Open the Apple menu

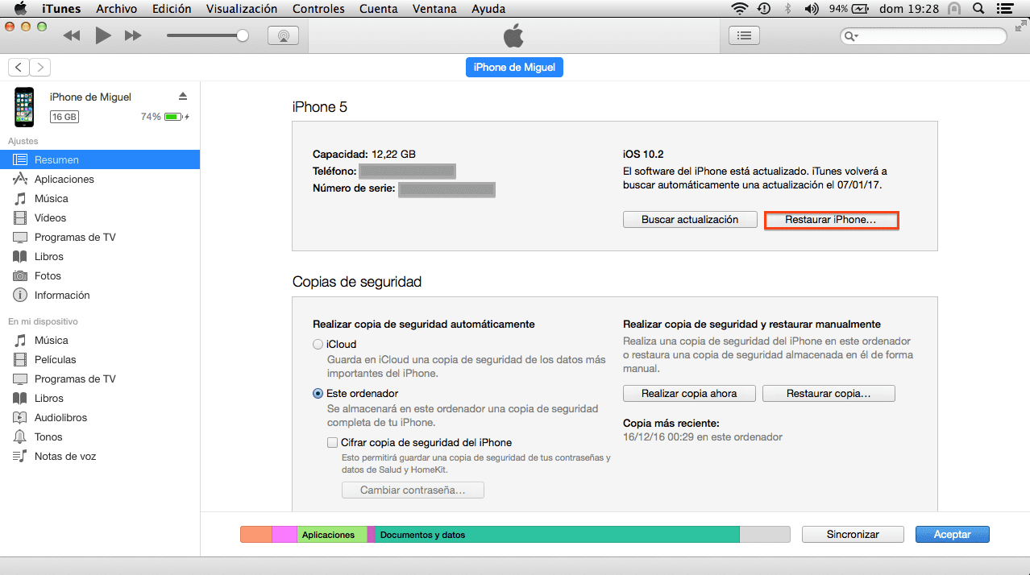coord(20,9)
